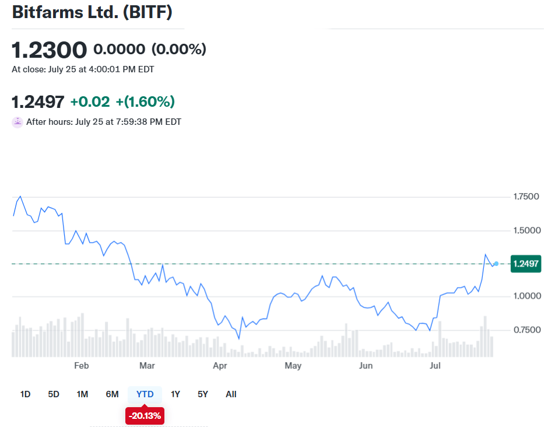The width and height of the screenshot is (555, 427).
Task: Click the 1.7500 price axis label
Action: click(526, 197)
